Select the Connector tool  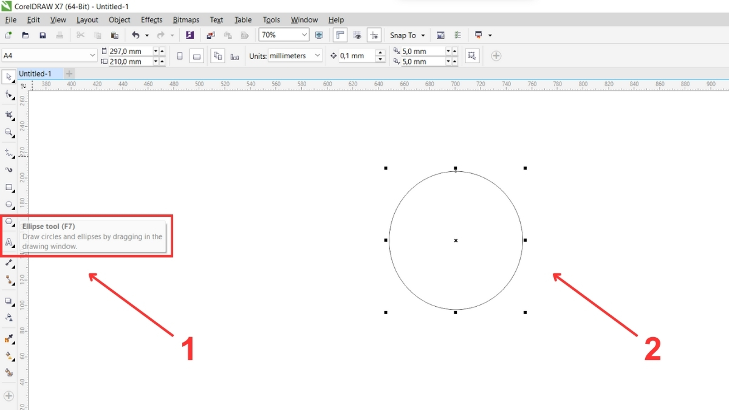[x=9, y=280]
